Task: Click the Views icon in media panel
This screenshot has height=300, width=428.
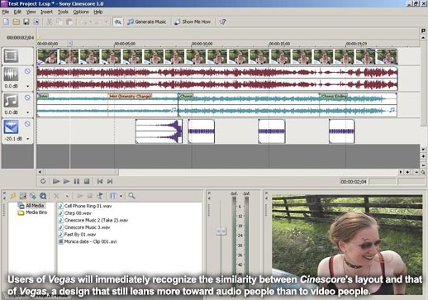Action: [x=113, y=196]
